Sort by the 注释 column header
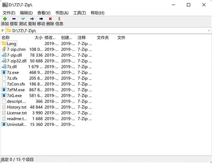 click(81, 38)
